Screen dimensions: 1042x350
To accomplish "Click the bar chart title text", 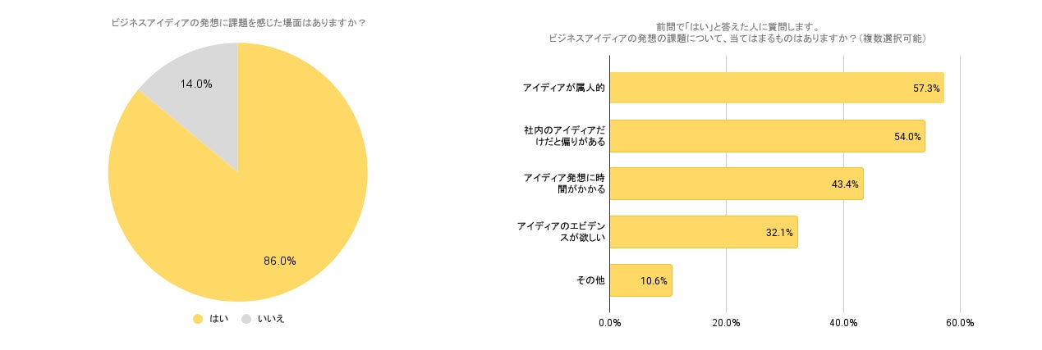I will pos(737,33).
